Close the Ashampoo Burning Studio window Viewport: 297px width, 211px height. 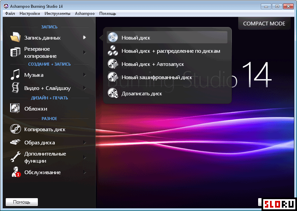[288, 6]
